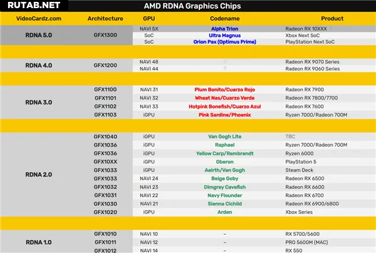Screen dimensions: 376x253
Task: Select the "PlayStation Next SoC" product cell
Action: click(x=310, y=42)
